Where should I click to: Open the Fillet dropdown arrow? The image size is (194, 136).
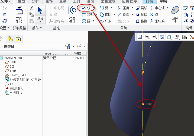tap(132, 8)
